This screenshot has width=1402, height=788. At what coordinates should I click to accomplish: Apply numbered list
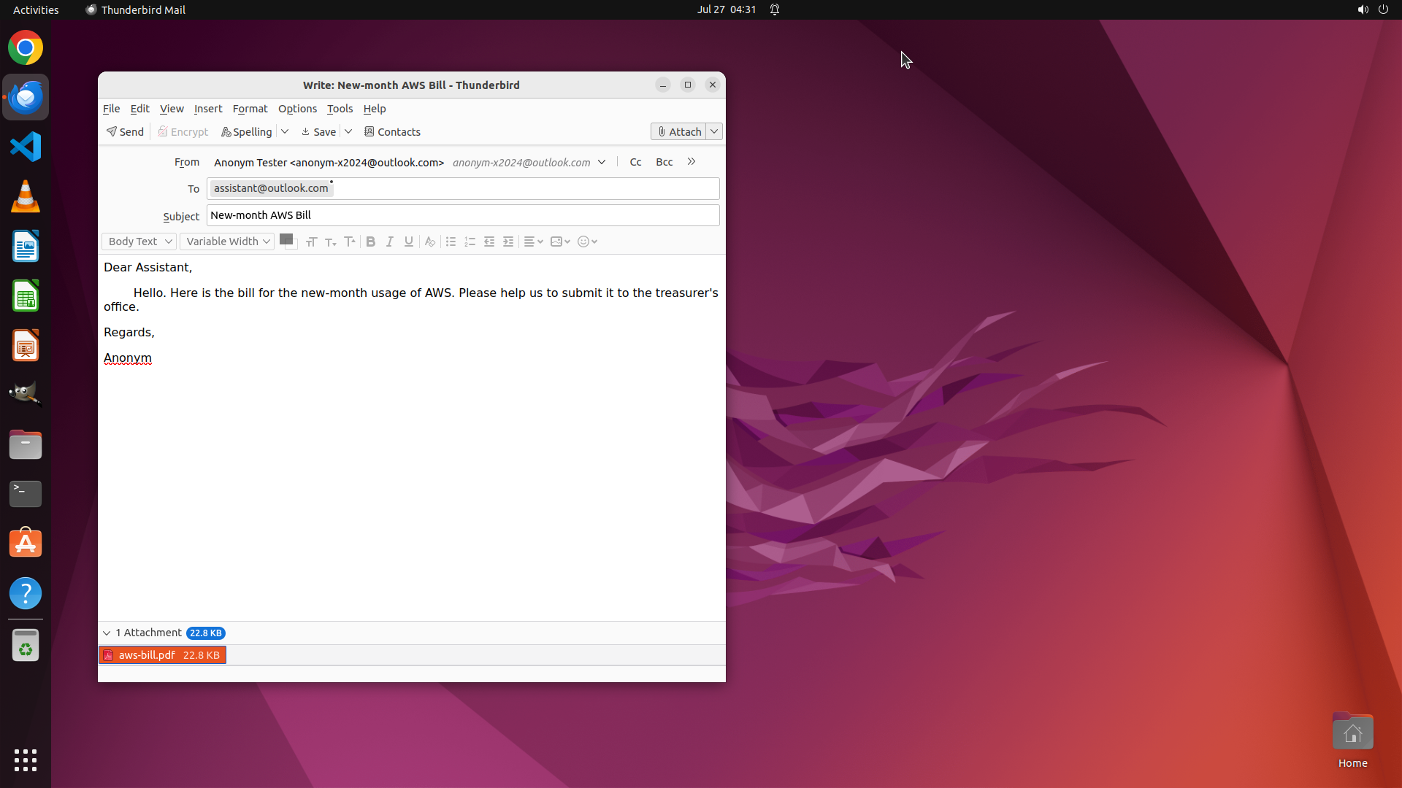[470, 242]
